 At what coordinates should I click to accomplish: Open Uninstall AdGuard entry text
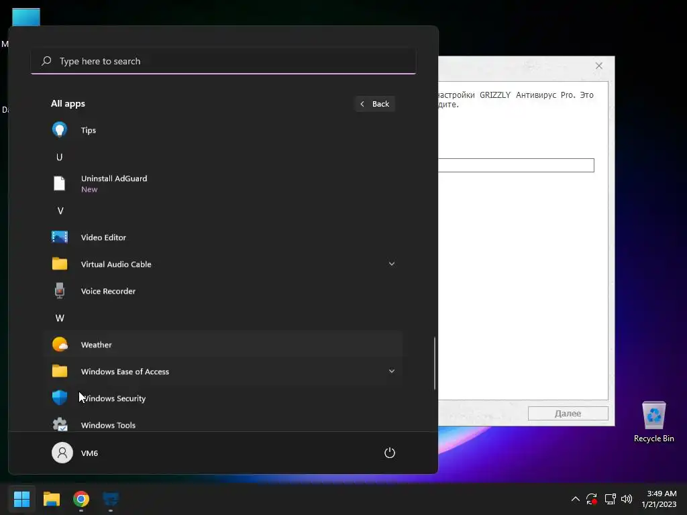coord(114,178)
